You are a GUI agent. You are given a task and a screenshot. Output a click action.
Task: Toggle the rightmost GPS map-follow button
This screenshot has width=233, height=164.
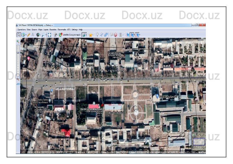(x=137, y=35)
